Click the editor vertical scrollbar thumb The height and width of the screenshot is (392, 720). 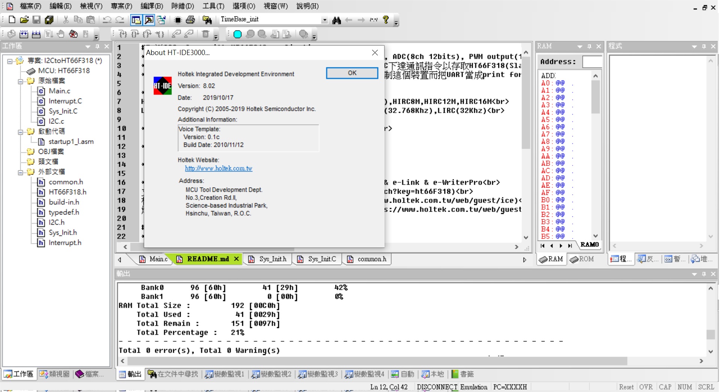[x=526, y=103]
